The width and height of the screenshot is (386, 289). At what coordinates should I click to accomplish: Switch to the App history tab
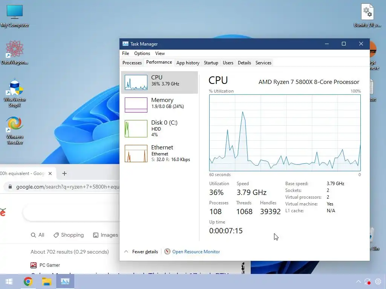click(x=188, y=63)
